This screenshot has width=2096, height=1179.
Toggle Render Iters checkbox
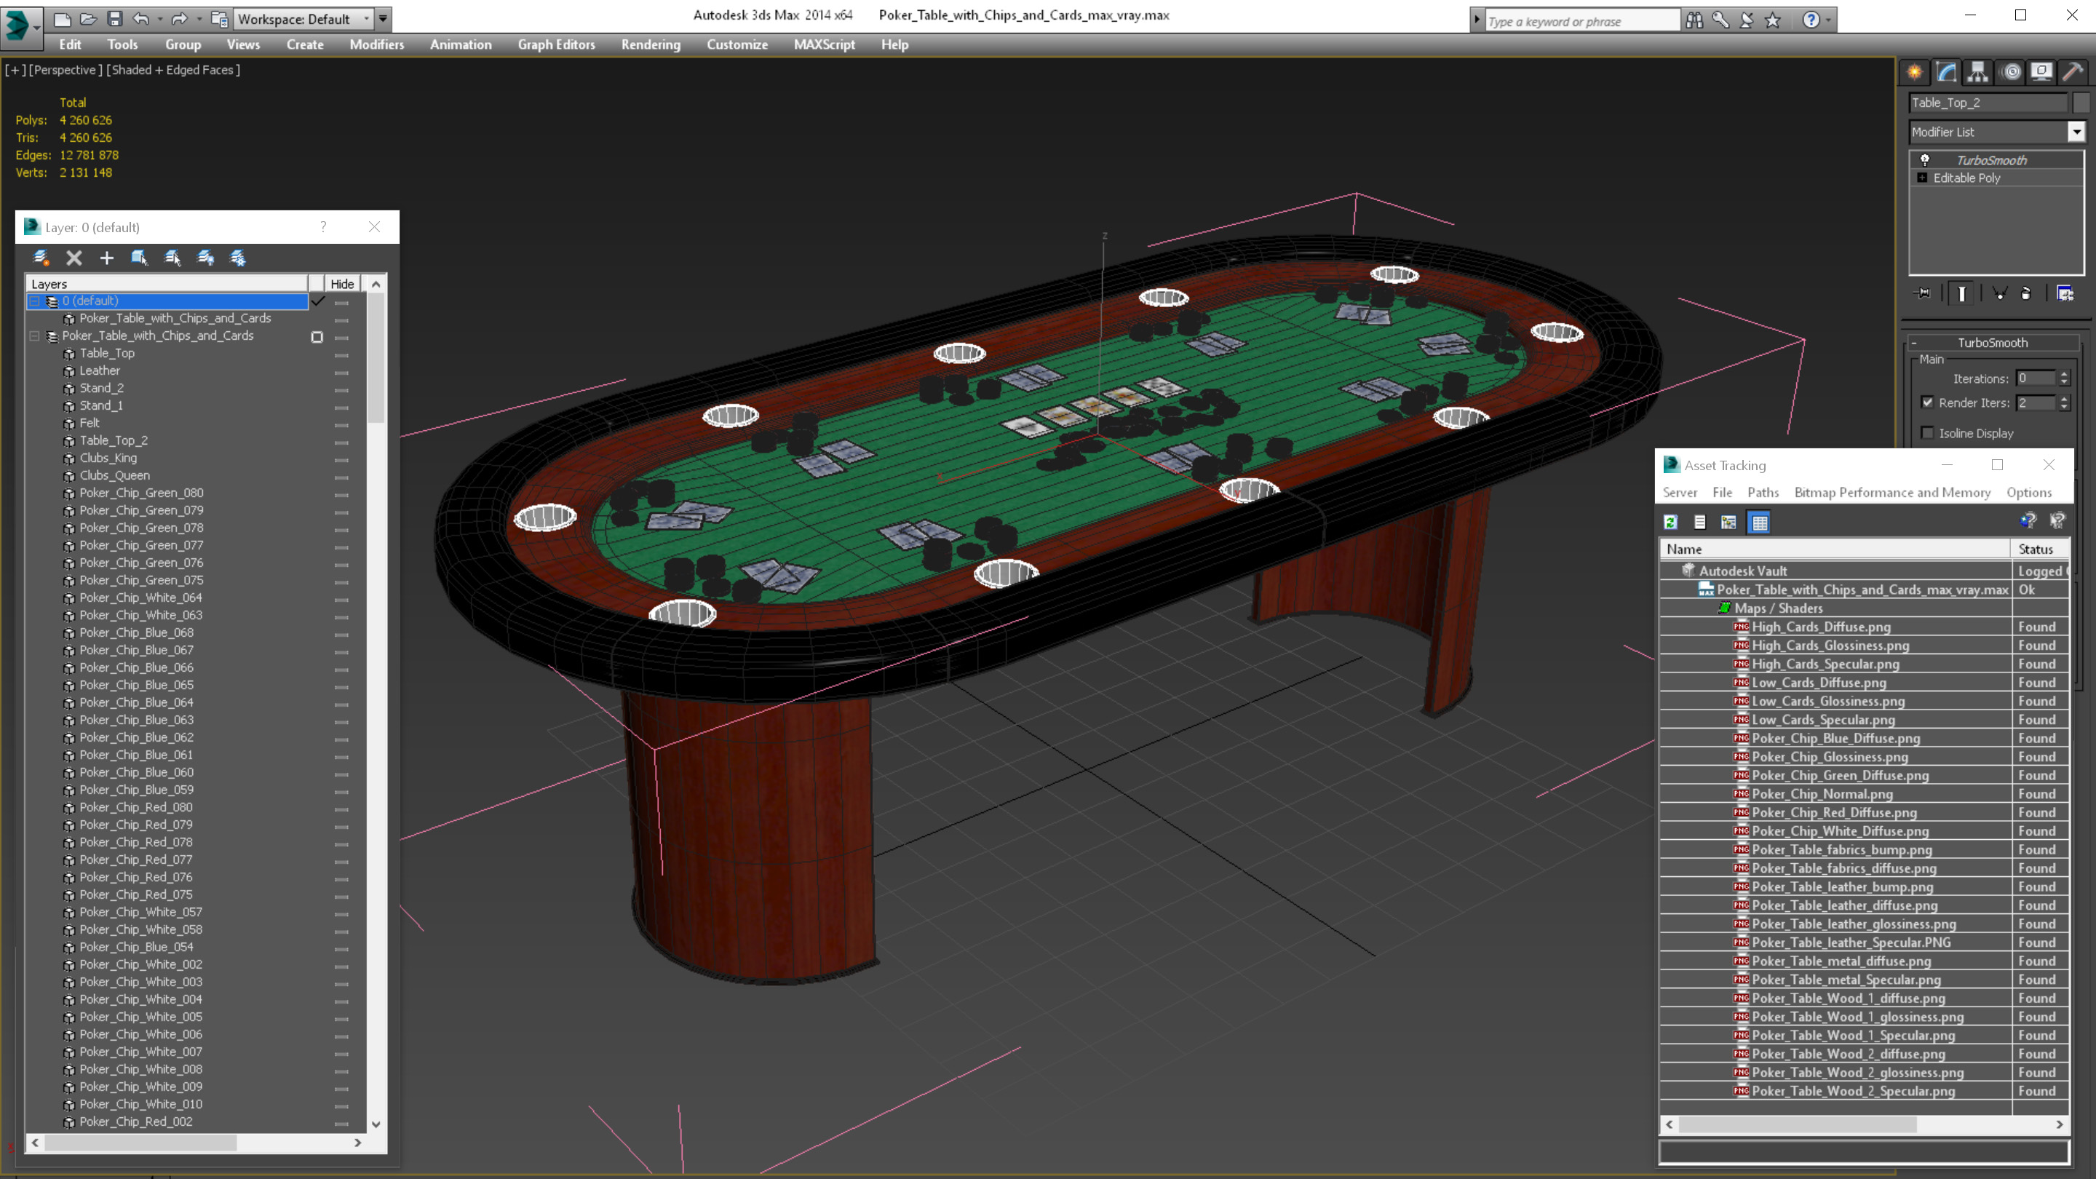pyautogui.click(x=1926, y=402)
